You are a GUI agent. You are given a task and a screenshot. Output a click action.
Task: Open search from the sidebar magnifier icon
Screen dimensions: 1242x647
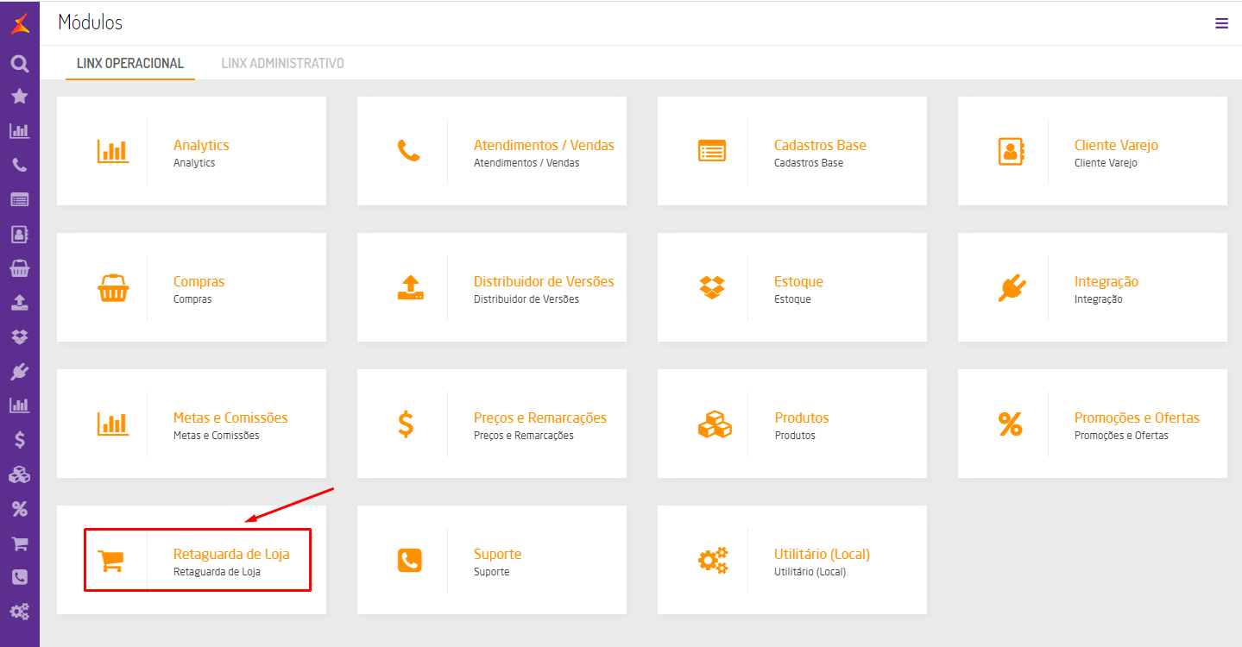pos(19,63)
